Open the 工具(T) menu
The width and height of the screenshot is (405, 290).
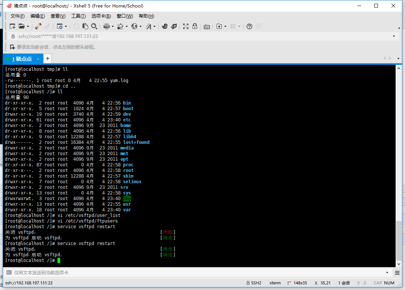[78, 16]
